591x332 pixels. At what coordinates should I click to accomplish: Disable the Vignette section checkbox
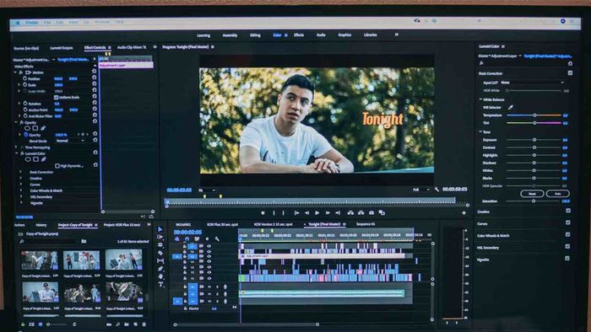coord(567,259)
